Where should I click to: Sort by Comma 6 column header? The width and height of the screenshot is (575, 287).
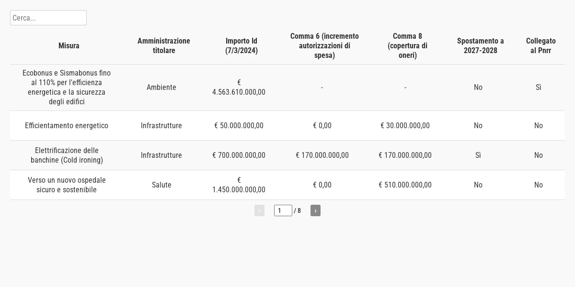click(324, 46)
